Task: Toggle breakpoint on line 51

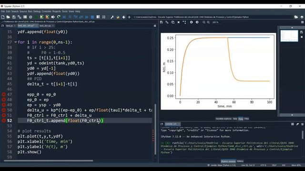Action: click(4, 115)
